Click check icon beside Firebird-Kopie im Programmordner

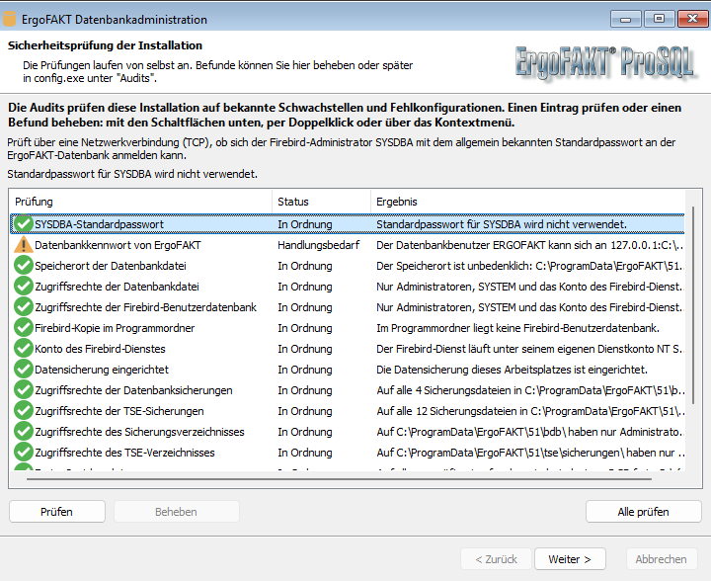click(23, 328)
